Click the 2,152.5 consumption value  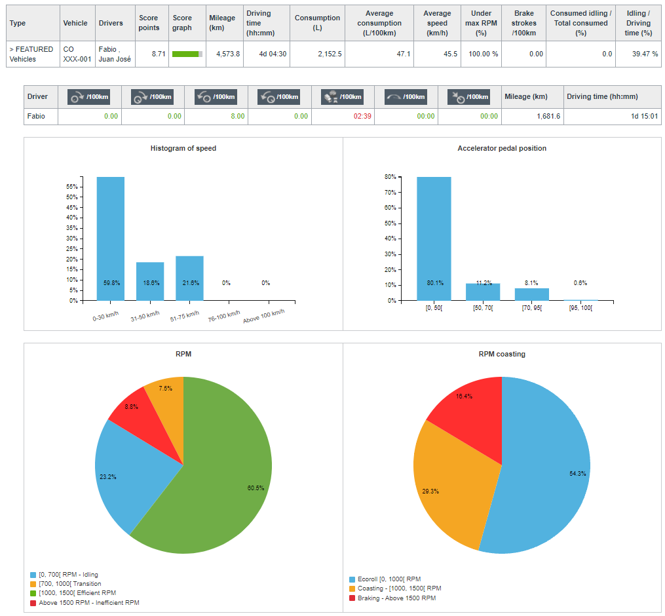pos(330,54)
